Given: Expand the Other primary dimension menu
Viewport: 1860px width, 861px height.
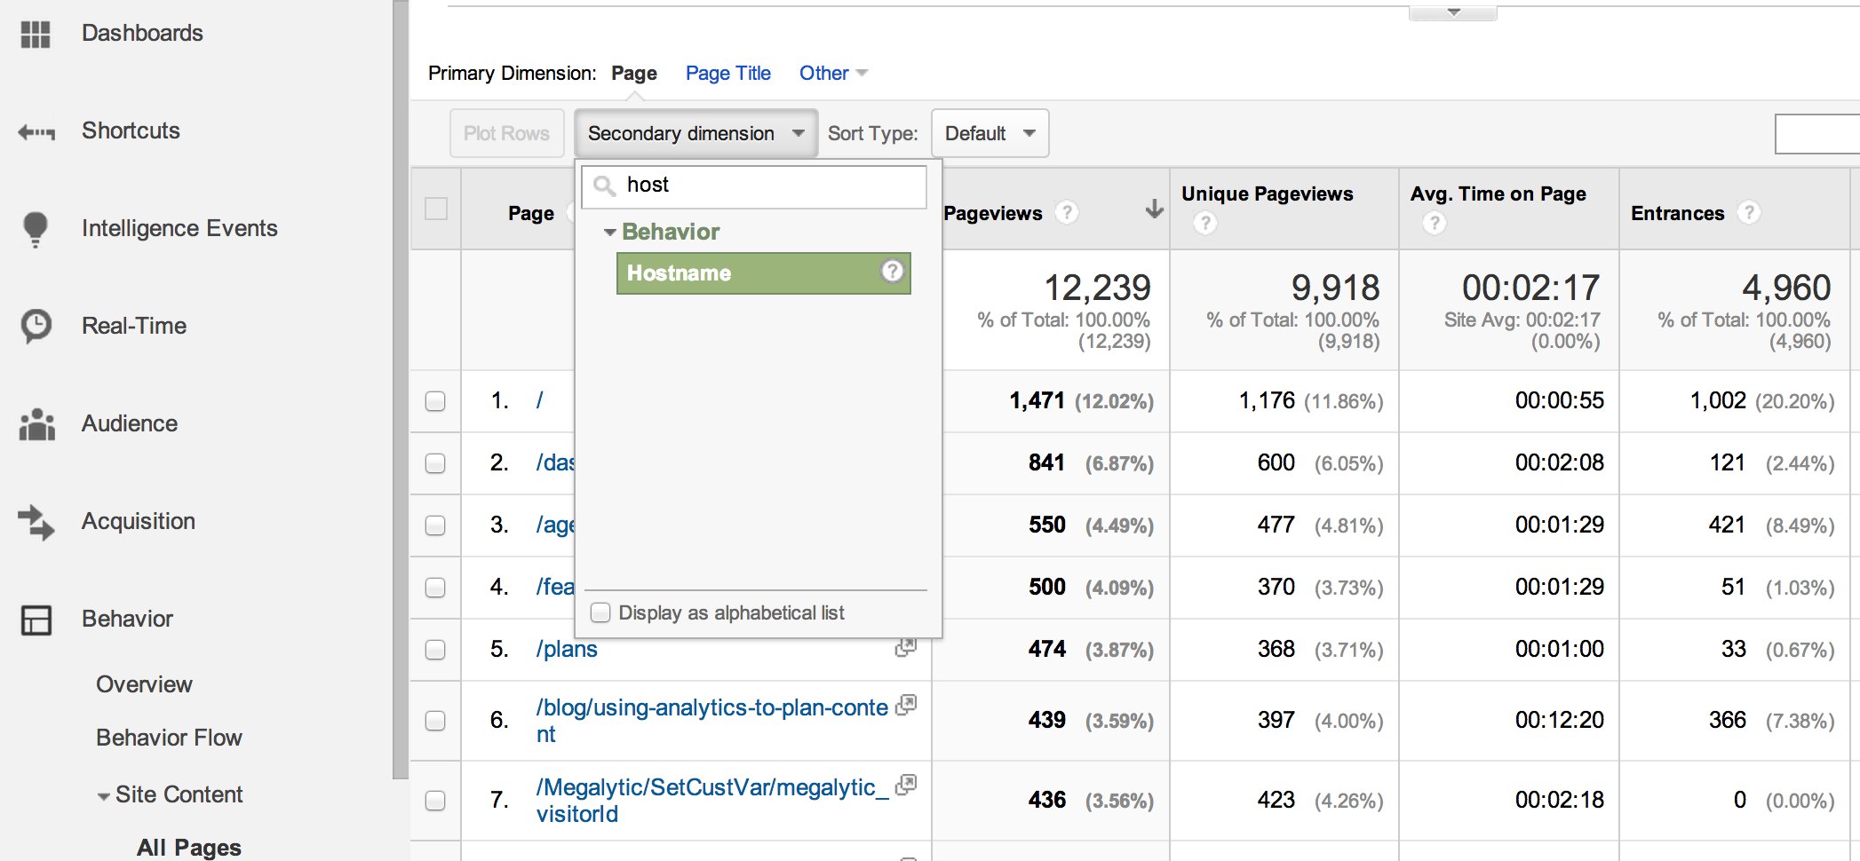Looking at the screenshot, I should point(832,74).
